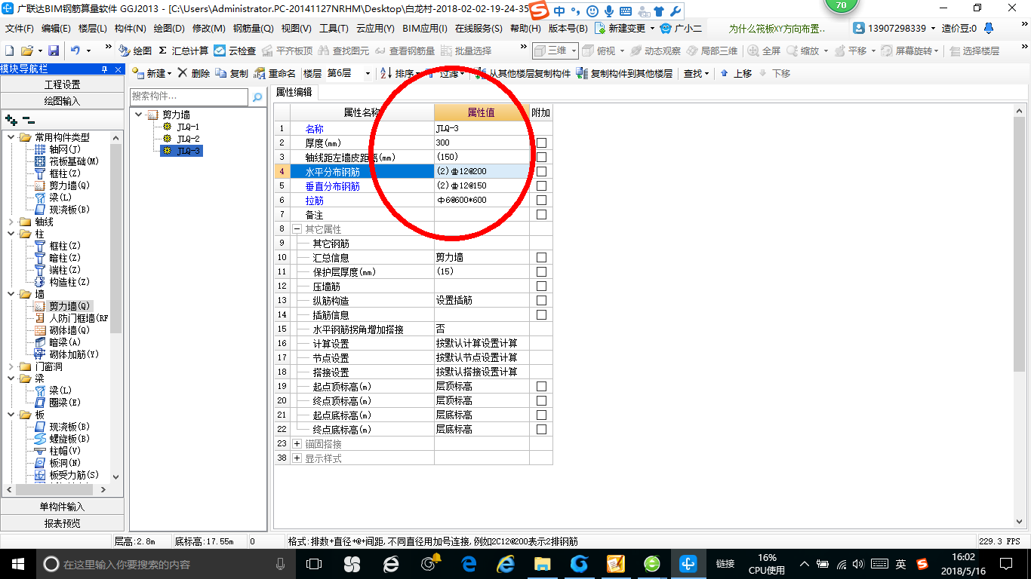Expand 轴线 tree group

[x=11, y=222]
